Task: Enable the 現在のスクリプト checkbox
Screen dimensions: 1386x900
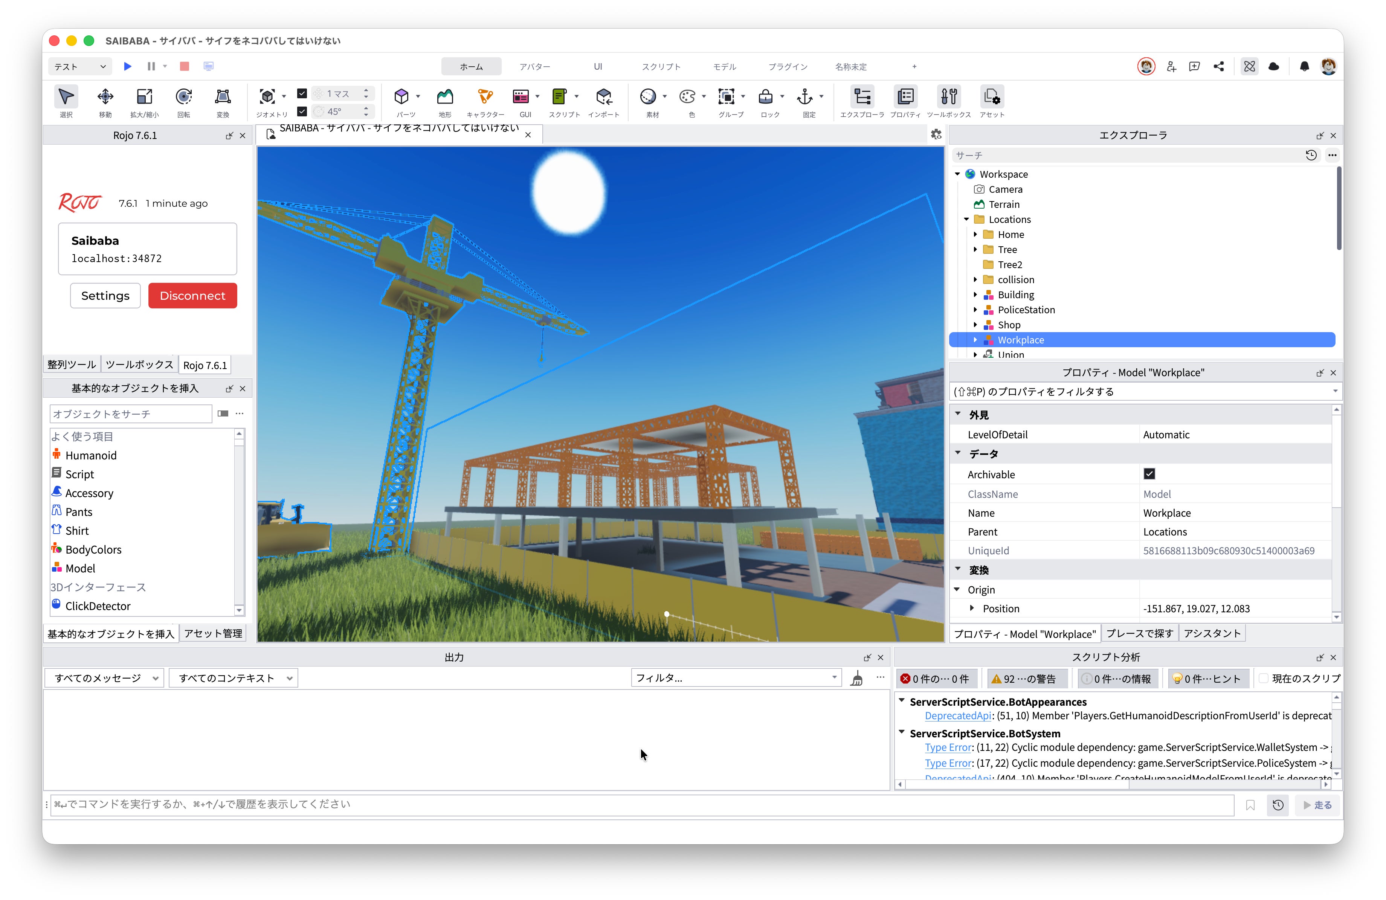Action: point(1264,678)
